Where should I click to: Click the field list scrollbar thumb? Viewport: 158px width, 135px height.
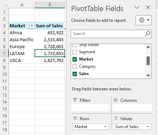coord(148,61)
